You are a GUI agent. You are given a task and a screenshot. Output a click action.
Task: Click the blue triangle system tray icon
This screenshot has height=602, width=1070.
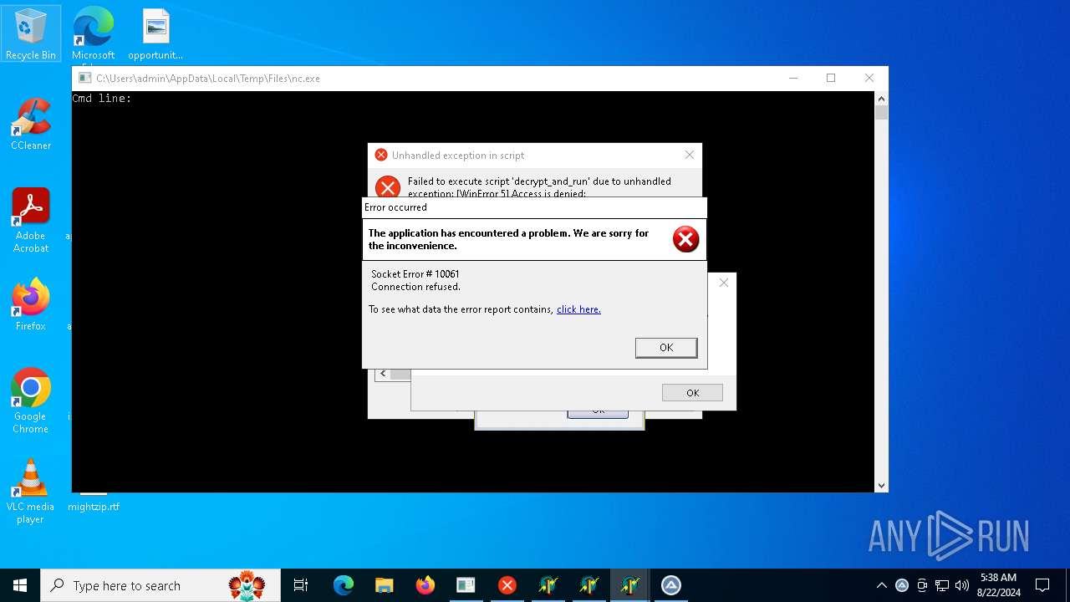902,585
